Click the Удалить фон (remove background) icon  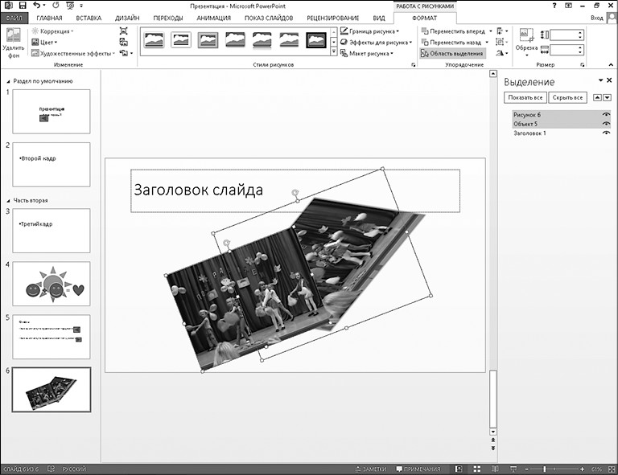coord(12,40)
